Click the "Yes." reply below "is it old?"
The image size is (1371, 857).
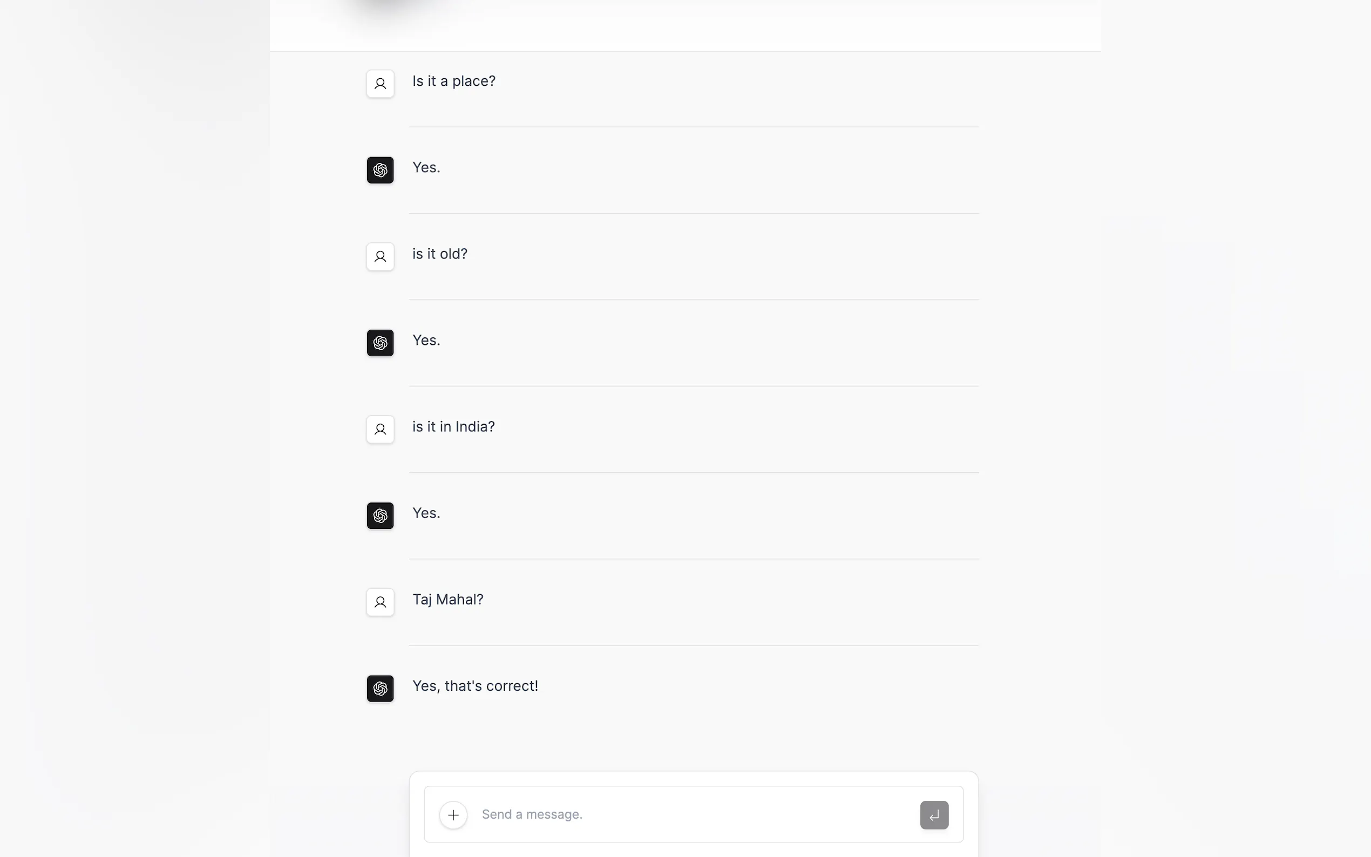pyautogui.click(x=426, y=341)
